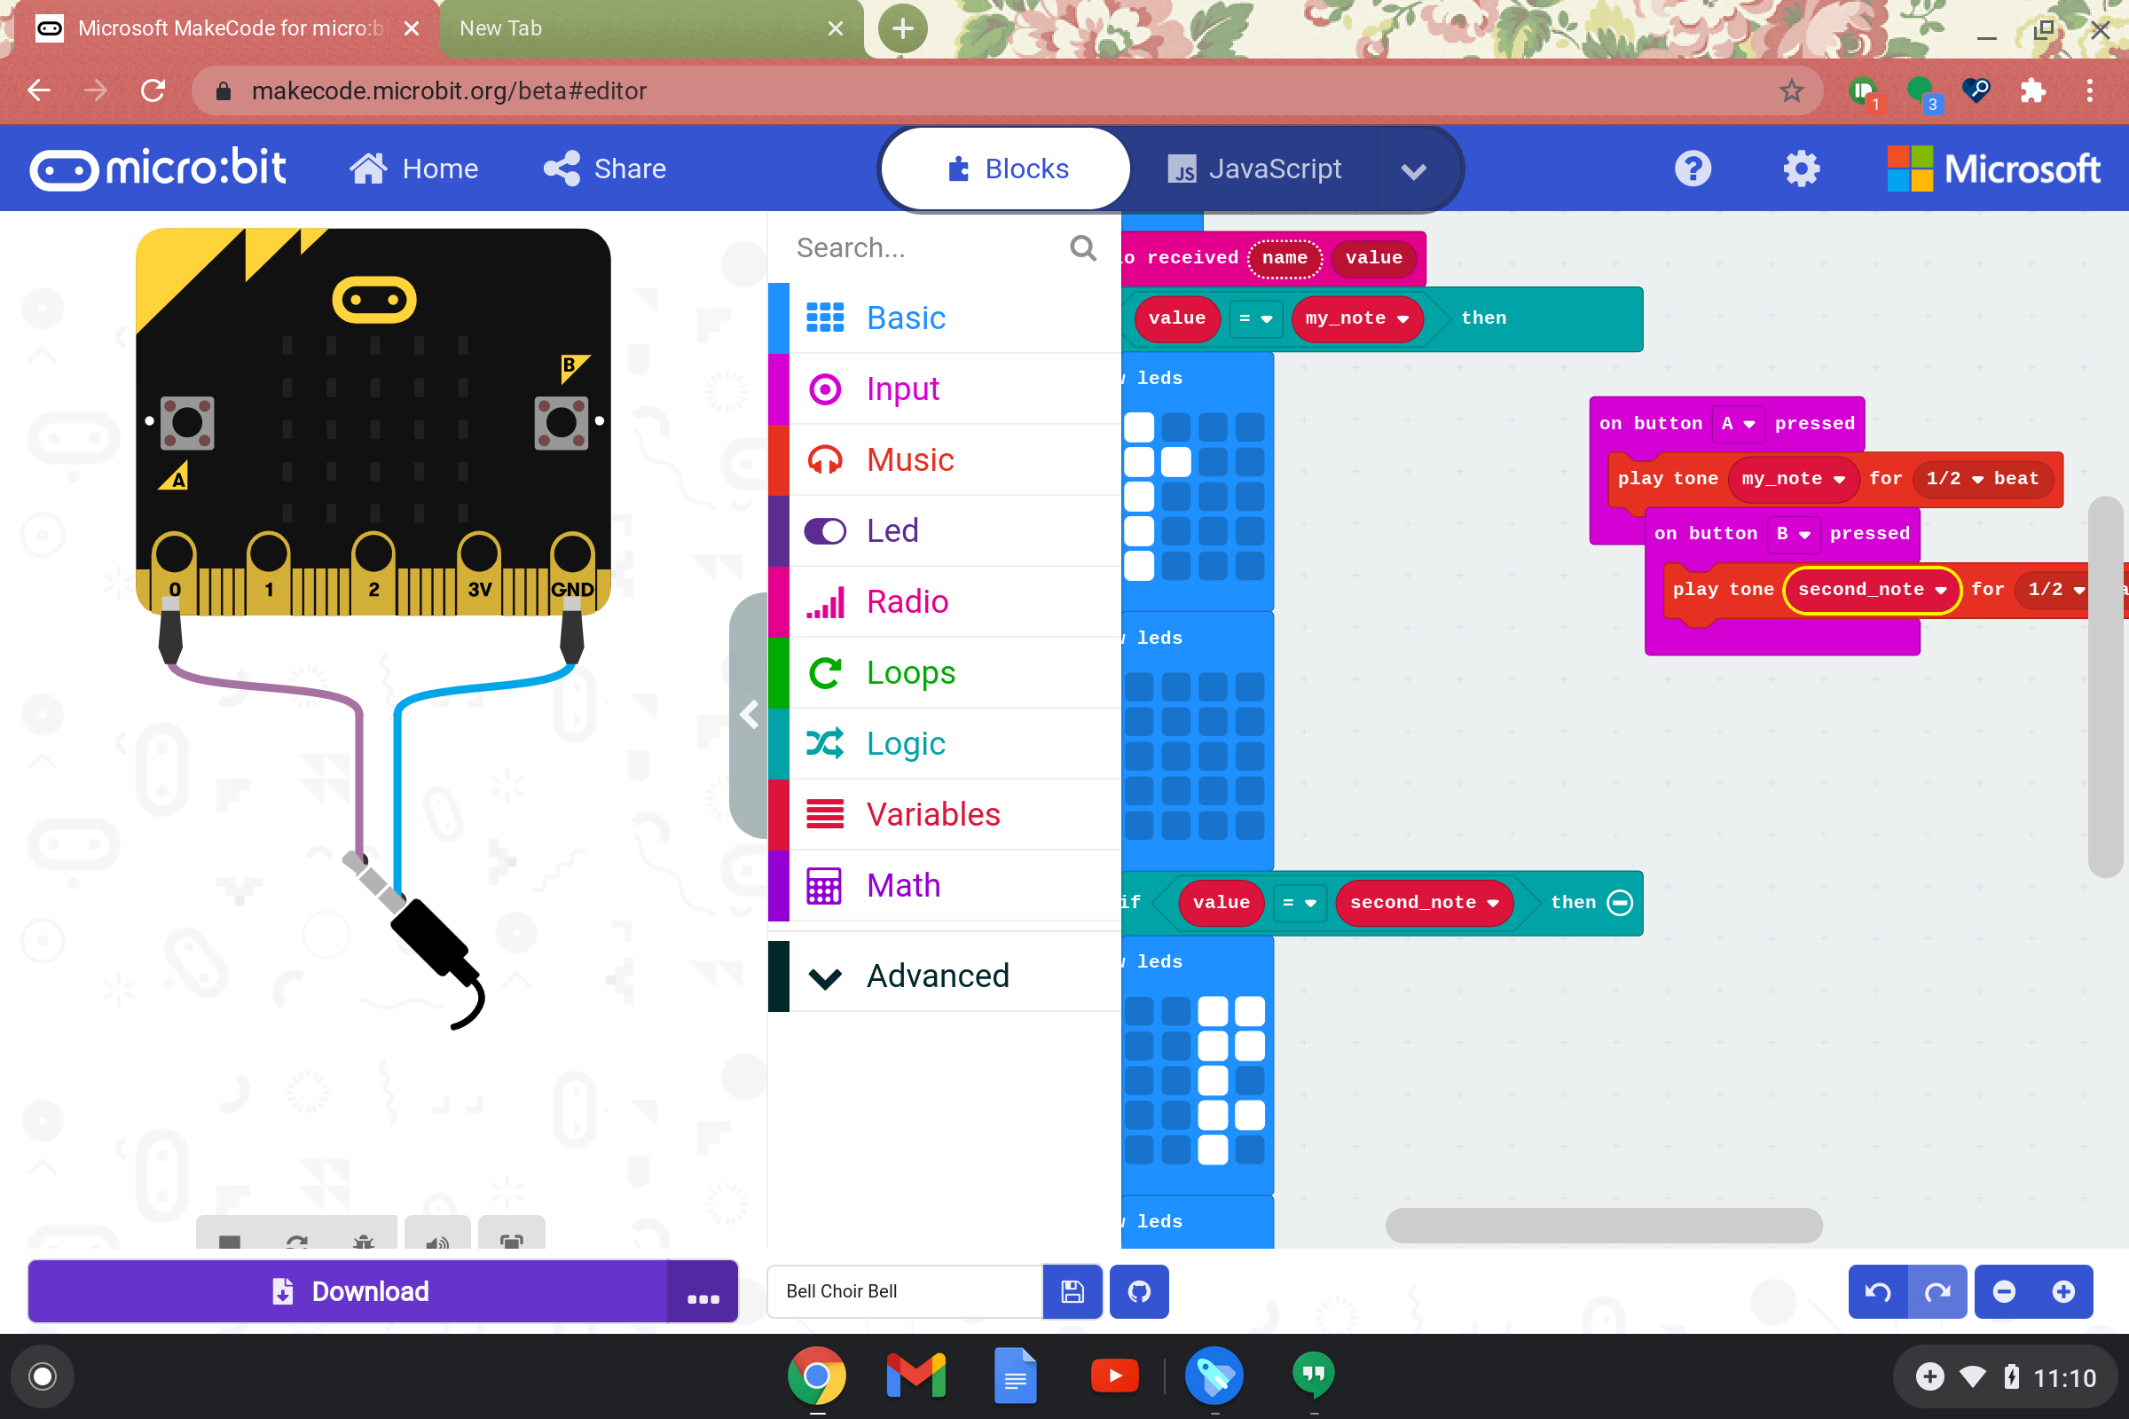Viewport: 2129px width, 1419px height.
Task: Undo the last workspace change
Action: point(1876,1291)
